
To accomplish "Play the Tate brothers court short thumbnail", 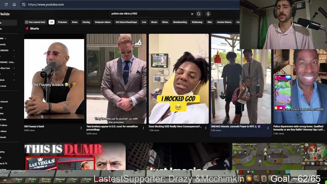I will tap(116, 79).
